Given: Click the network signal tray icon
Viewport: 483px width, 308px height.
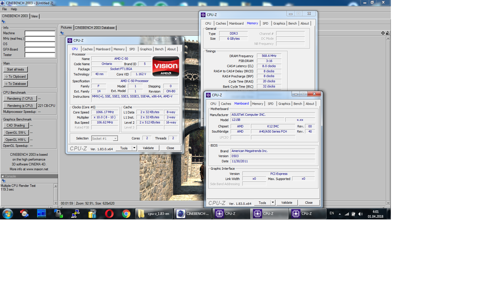Looking at the screenshot, I should [347, 214].
